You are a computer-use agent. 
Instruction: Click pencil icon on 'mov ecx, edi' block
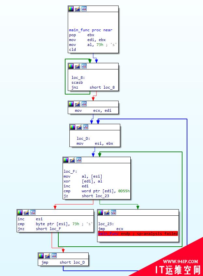coord(78,104)
